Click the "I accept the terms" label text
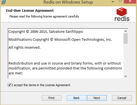This screenshot has width=137, height=105. pos(41,85)
